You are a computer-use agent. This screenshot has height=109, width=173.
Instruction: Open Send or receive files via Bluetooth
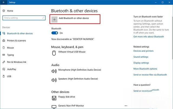tap(150, 75)
